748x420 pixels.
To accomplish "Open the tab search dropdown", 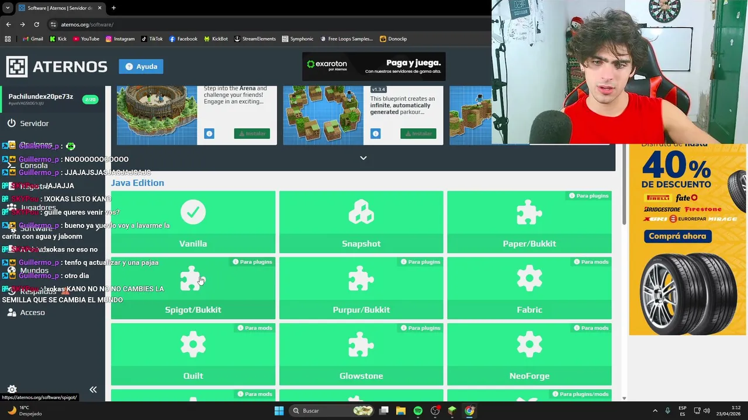I will [x=8, y=8].
